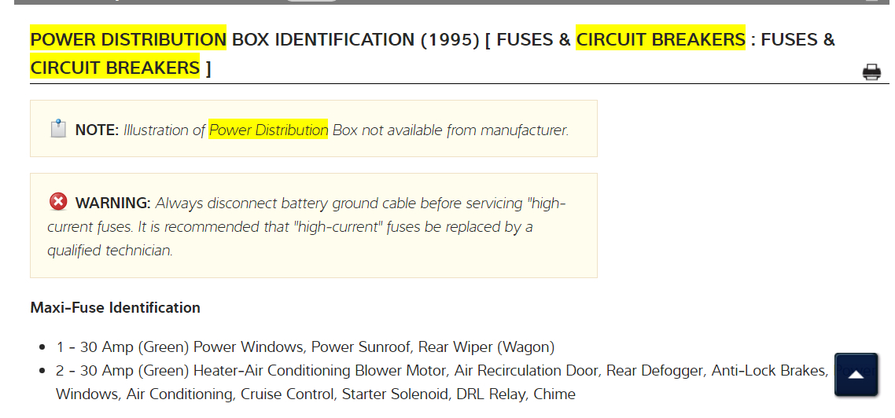Click "qualified technician" in the warning box
This screenshot has width=895, height=418.
point(109,251)
